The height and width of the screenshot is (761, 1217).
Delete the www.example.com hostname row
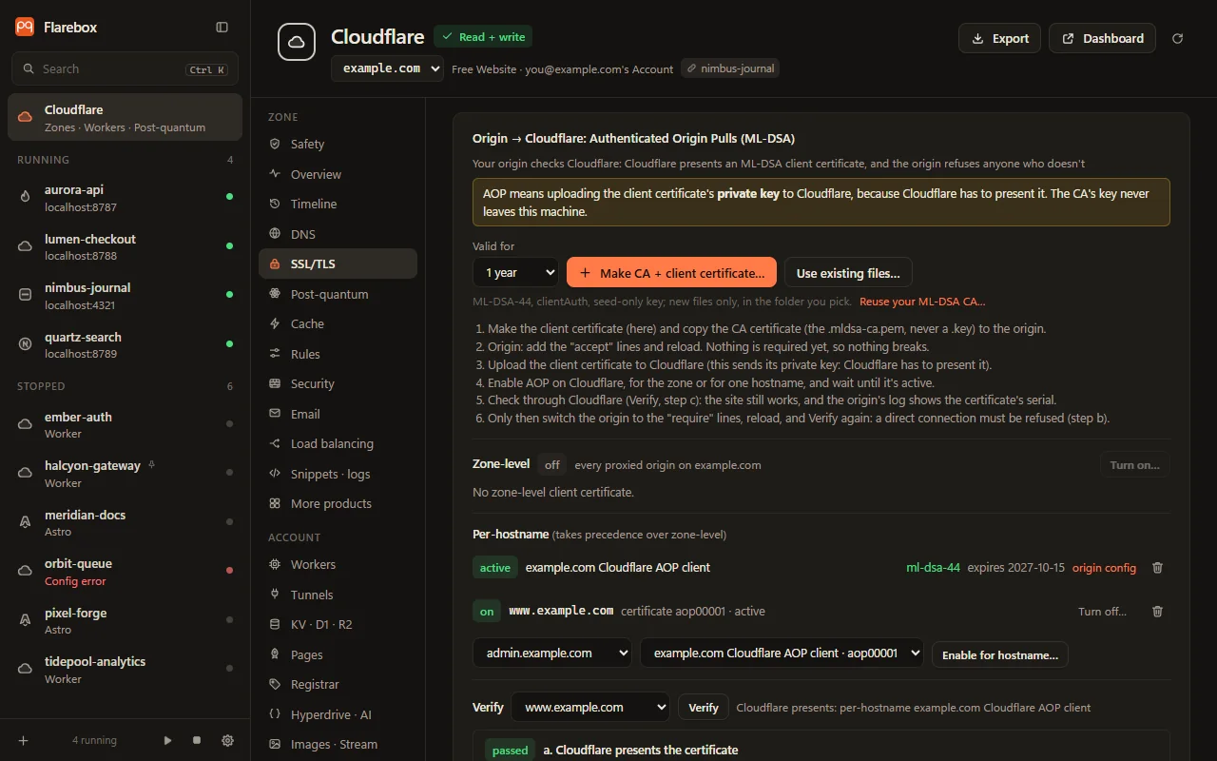tap(1157, 612)
